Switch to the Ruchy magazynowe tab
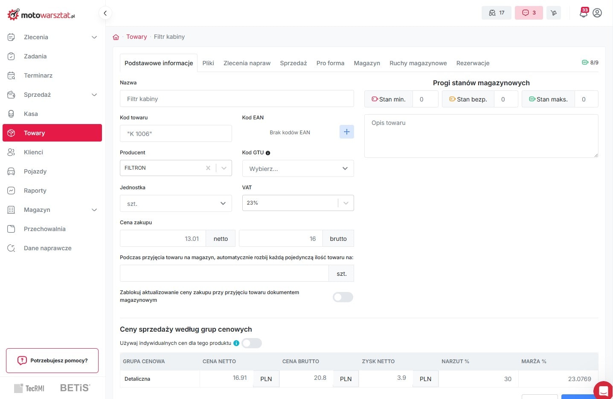 coord(418,63)
